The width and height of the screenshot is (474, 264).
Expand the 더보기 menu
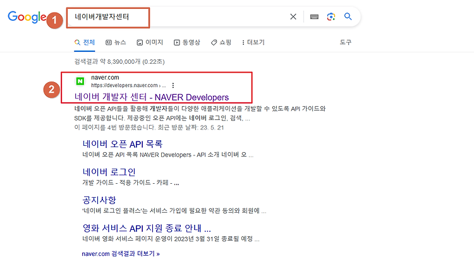tap(253, 42)
